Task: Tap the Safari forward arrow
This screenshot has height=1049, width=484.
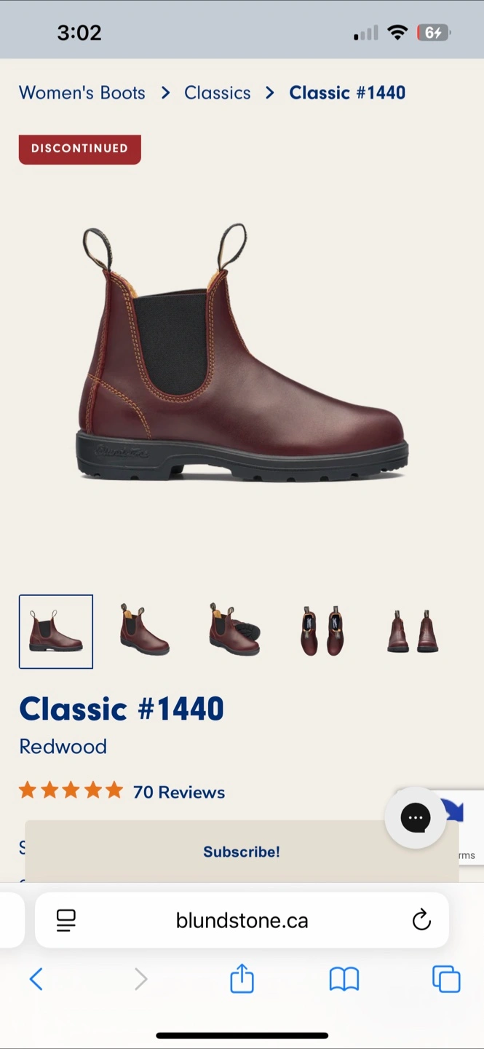Action: click(140, 979)
